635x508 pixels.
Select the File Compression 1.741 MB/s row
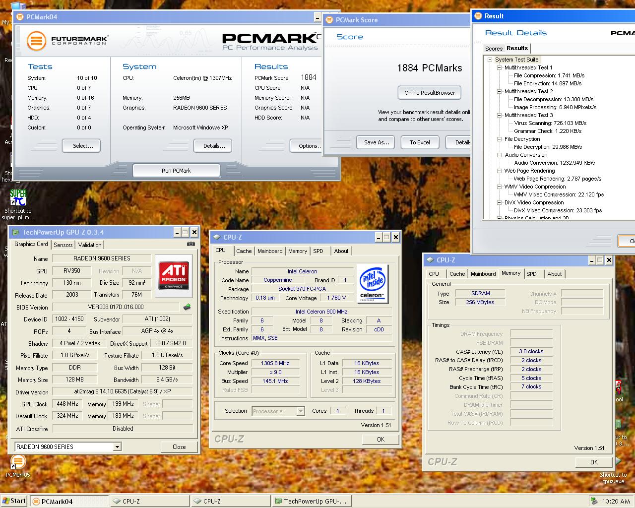pyautogui.click(x=549, y=75)
